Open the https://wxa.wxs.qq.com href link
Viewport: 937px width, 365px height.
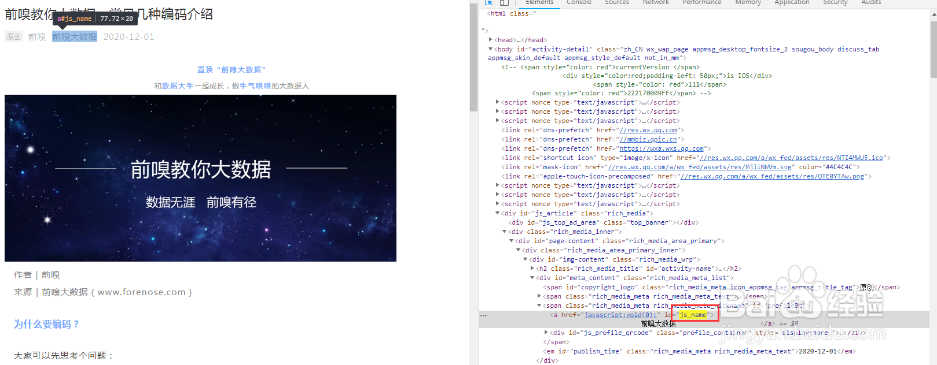coord(662,149)
